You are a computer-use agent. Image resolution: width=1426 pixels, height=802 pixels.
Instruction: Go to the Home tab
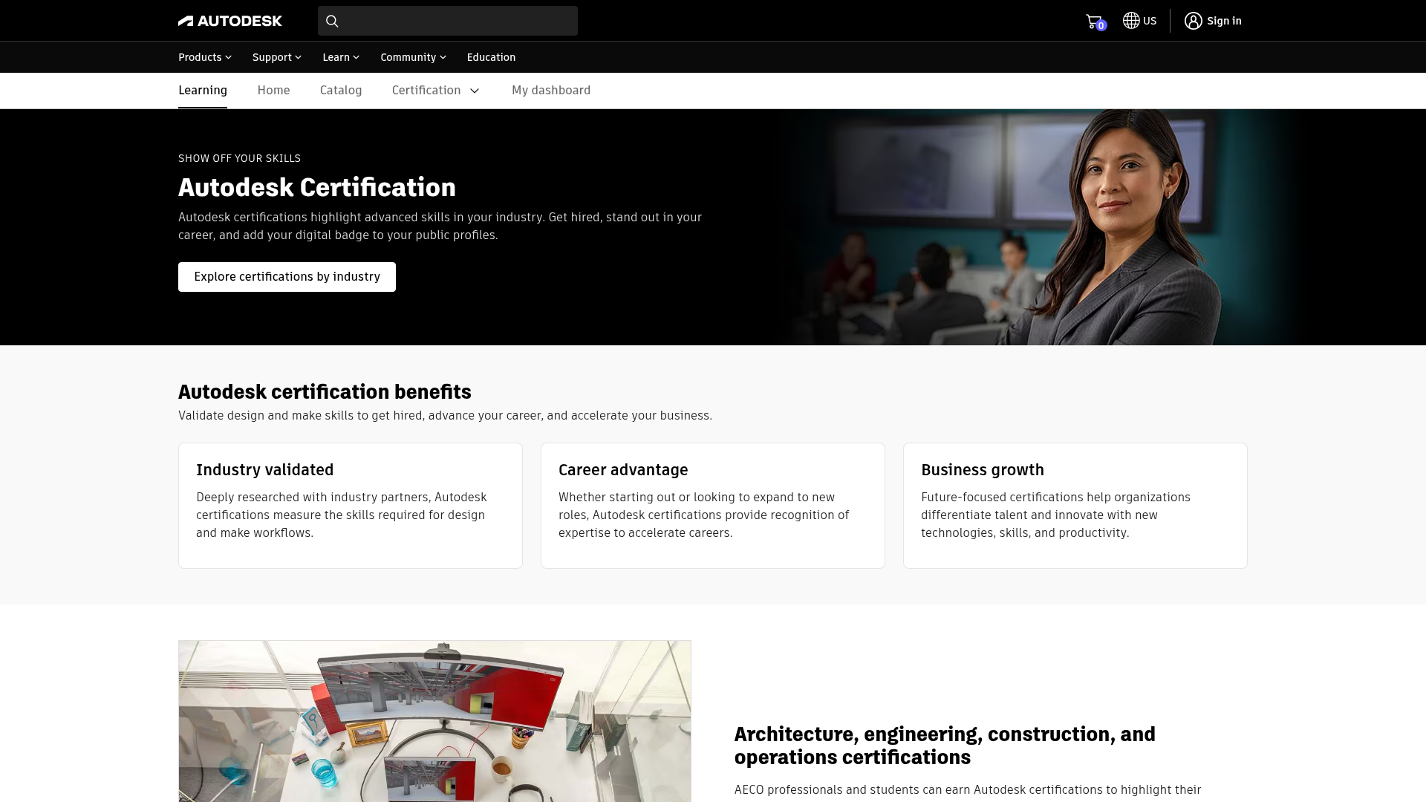[273, 90]
